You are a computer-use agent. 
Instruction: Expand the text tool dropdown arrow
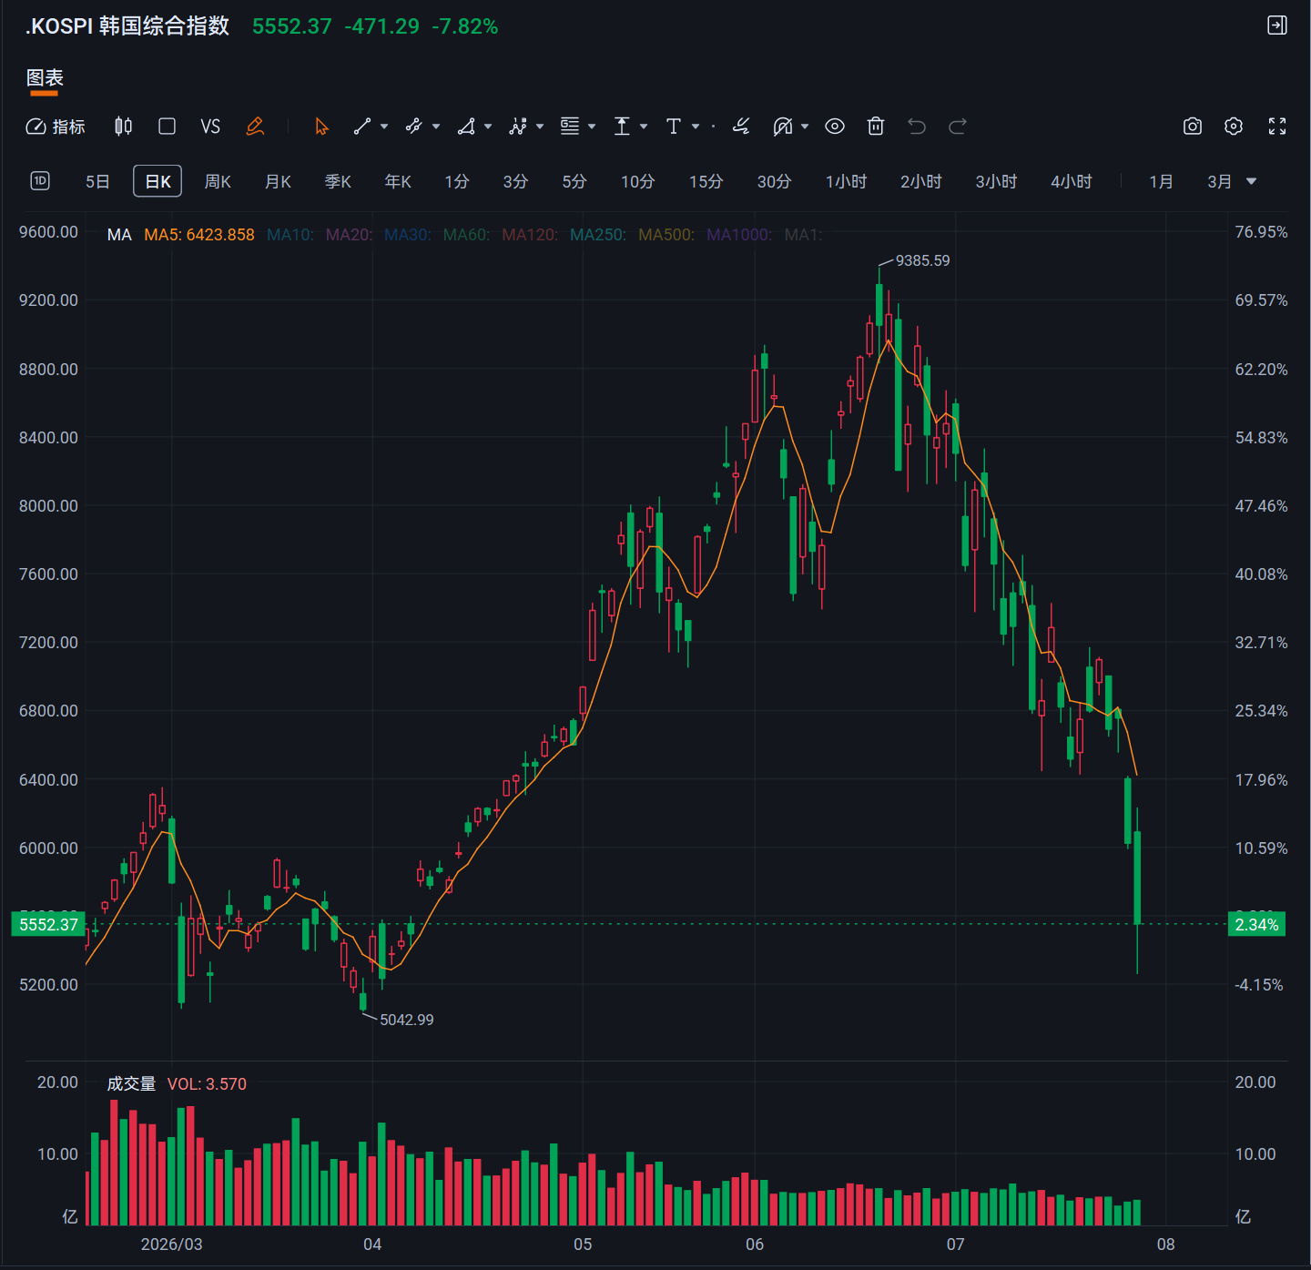tap(696, 127)
